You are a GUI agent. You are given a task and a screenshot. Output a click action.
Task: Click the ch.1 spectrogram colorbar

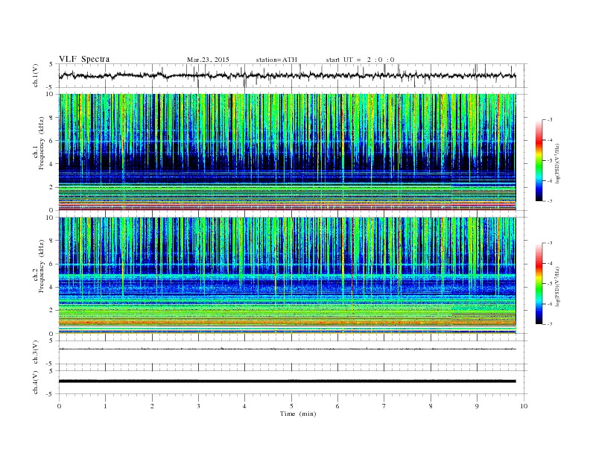(x=539, y=160)
